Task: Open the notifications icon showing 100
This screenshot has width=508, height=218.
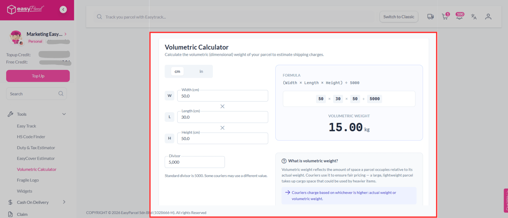Action: pos(460,16)
